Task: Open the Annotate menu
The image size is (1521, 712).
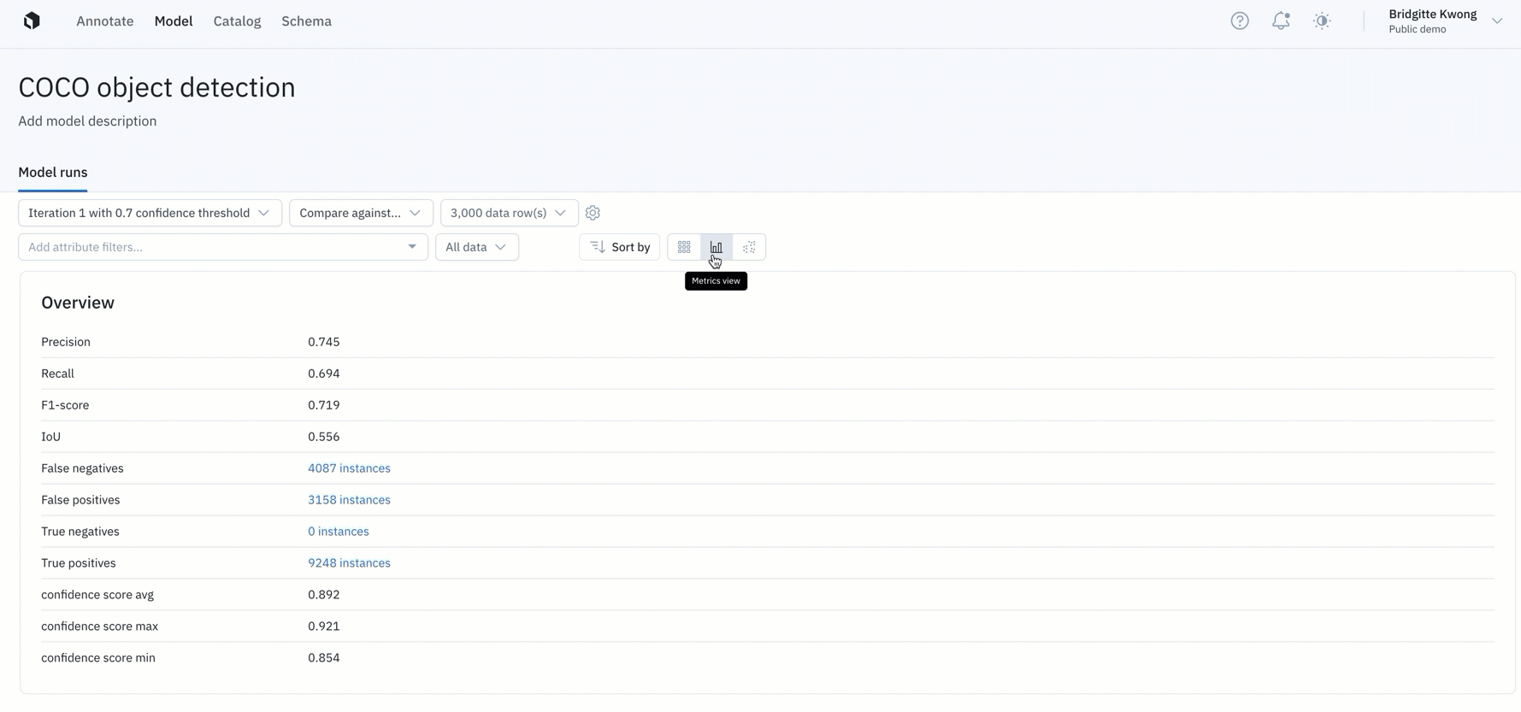Action: coord(105,21)
